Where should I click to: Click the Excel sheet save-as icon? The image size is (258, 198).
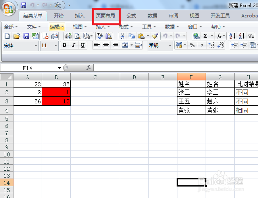tap(35, 36)
